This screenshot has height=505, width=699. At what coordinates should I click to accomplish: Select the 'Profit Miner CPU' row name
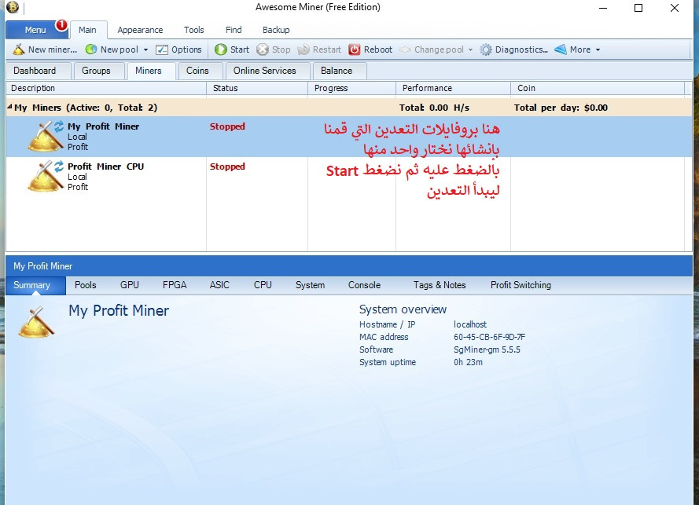pos(105,167)
